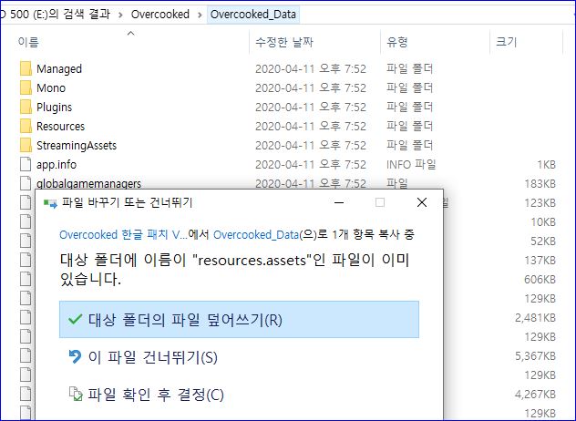
Task: Click the sort arrow above the name column
Action: [130, 33]
